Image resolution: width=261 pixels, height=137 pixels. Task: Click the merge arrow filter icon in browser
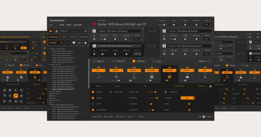coord(80,43)
